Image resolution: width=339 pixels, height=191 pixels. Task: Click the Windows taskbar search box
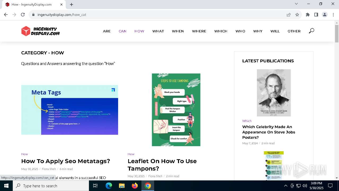[51, 186]
